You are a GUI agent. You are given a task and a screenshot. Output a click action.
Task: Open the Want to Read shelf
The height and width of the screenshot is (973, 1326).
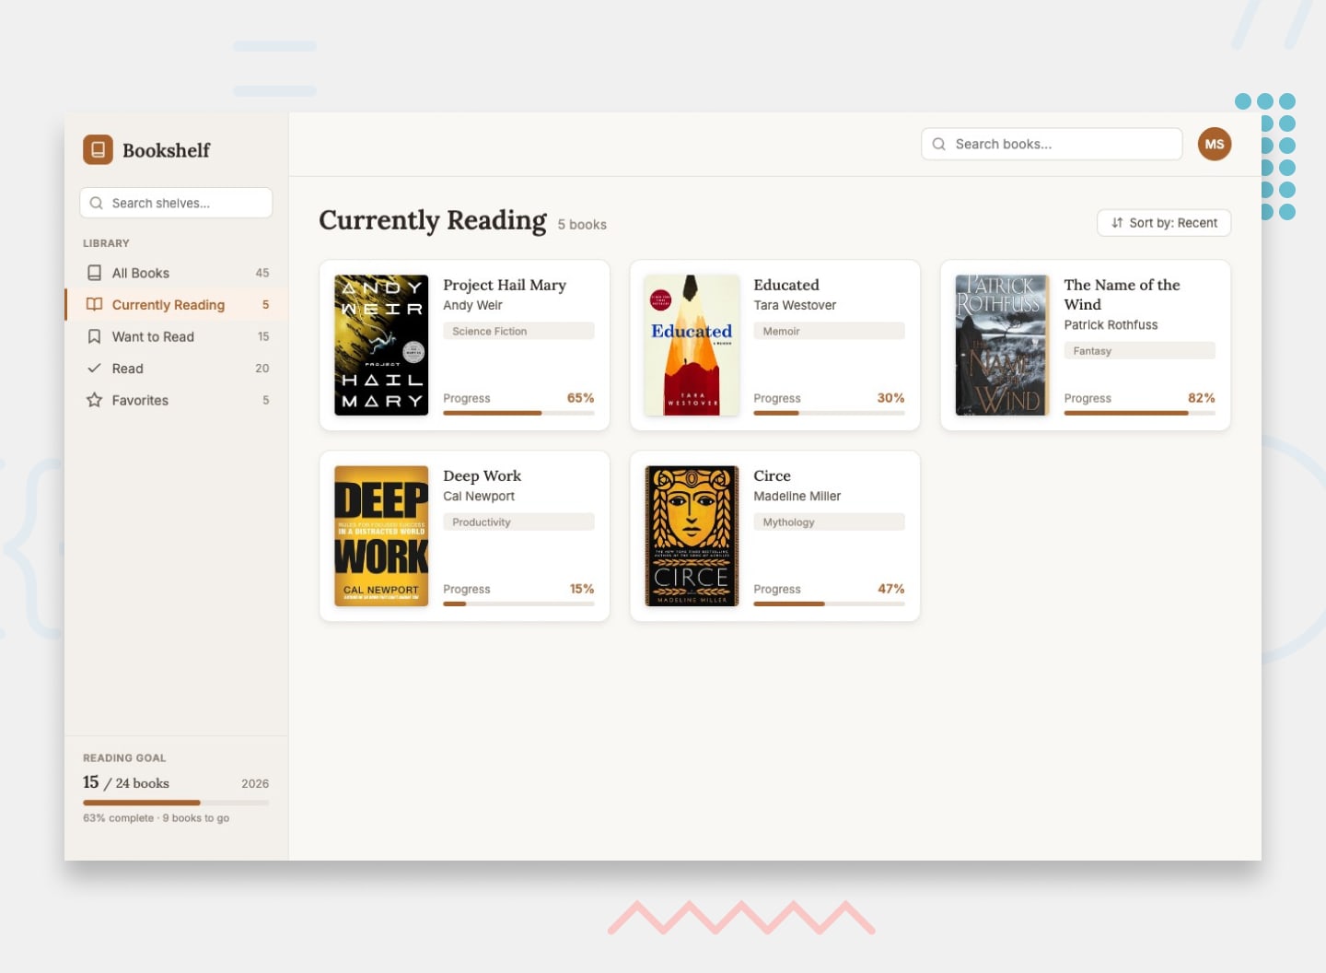tap(176, 336)
